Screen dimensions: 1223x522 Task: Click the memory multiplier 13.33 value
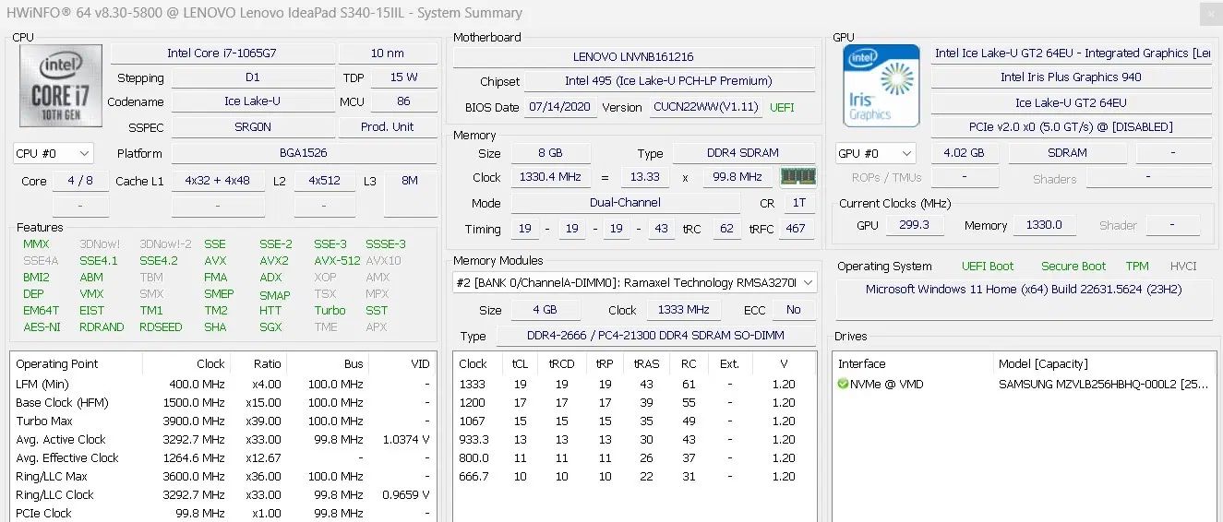coord(645,177)
